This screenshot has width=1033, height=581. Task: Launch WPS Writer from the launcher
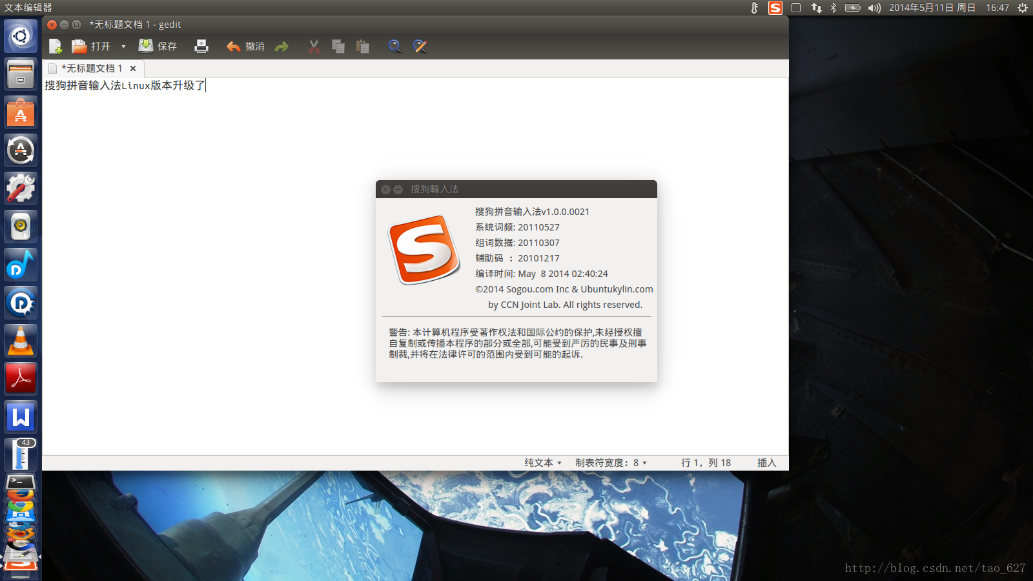coord(21,417)
